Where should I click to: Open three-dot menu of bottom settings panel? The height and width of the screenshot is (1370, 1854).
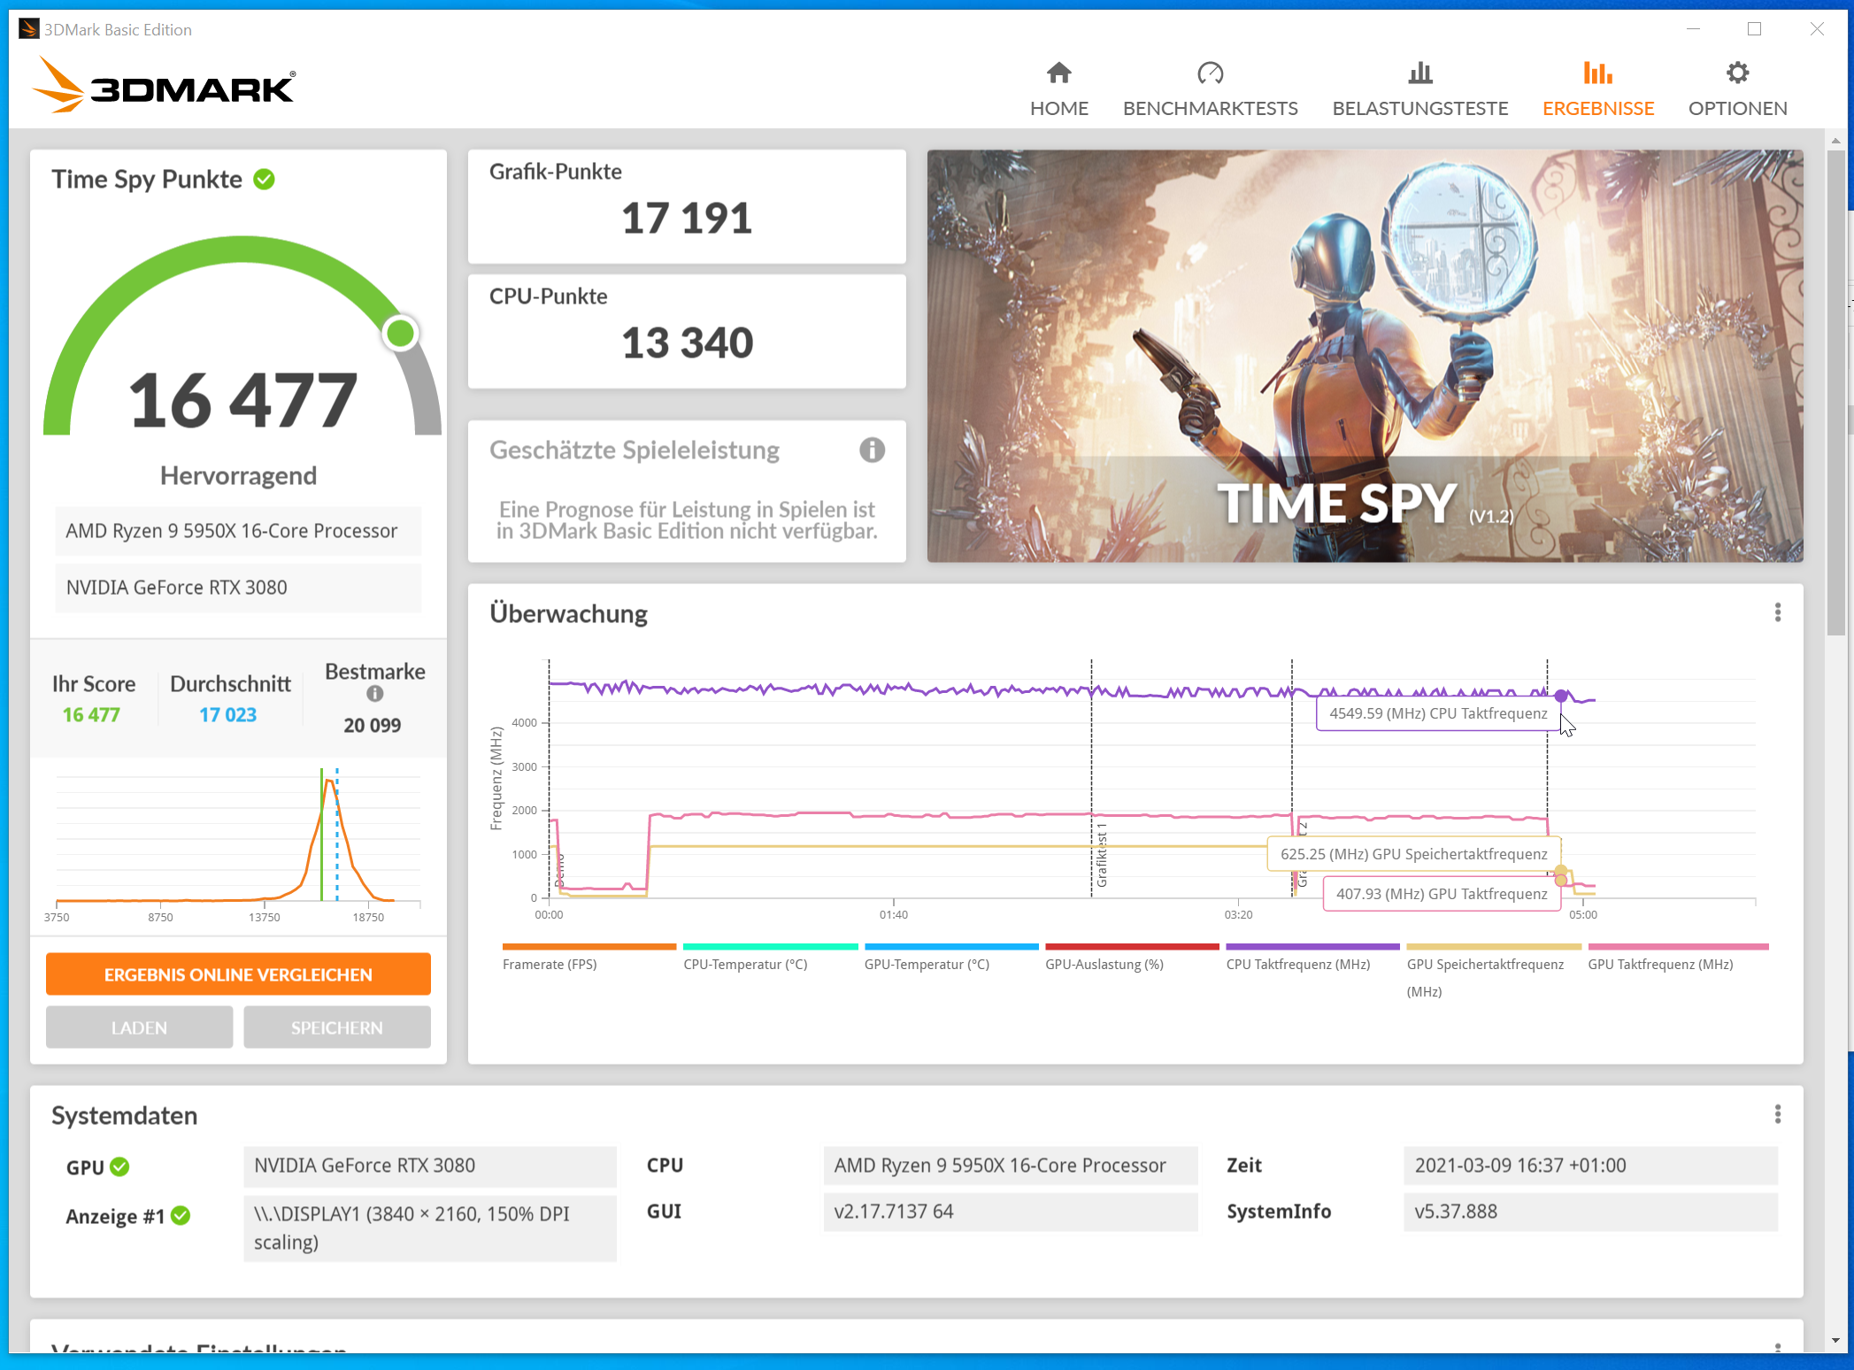click(1777, 1347)
